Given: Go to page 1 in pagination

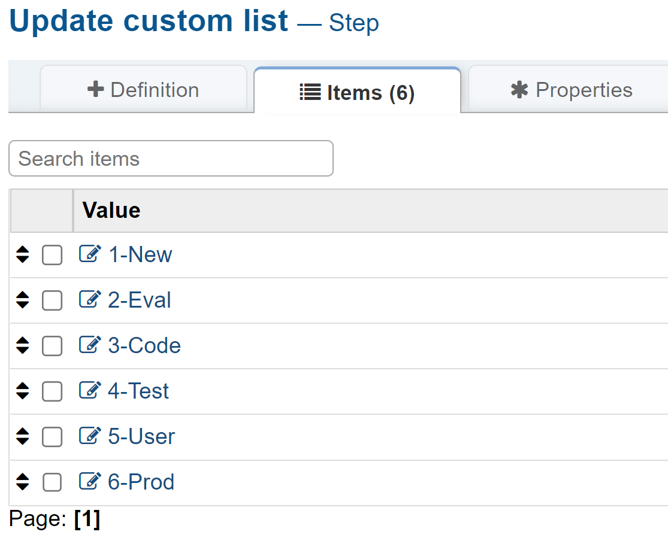Looking at the screenshot, I should (87, 519).
